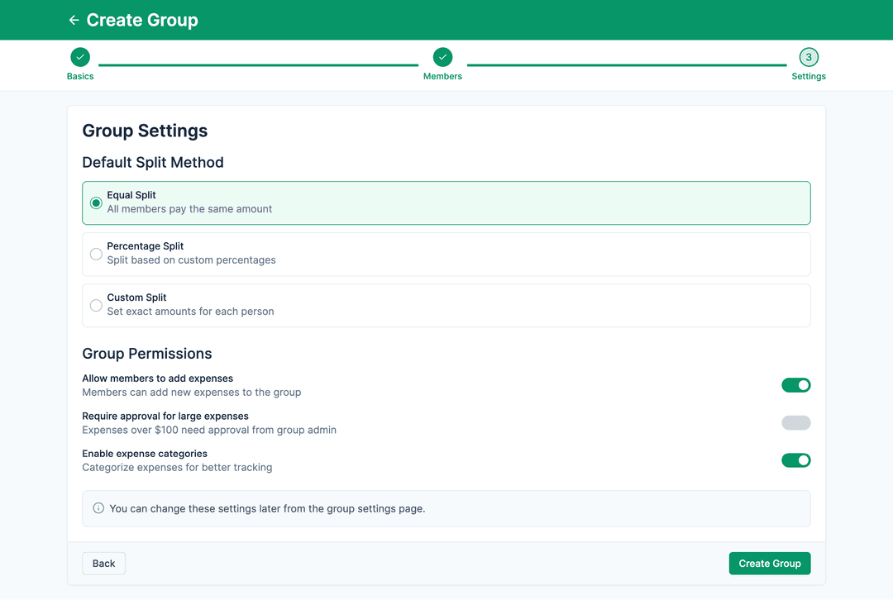The image size is (893, 600).
Task: Click the Settings step label
Action: (x=809, y=75)
